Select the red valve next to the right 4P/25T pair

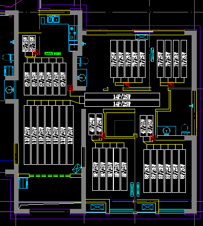(x=153, y=137)
